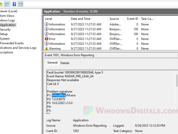Click the Information icon in the Adobe row
This screenshot has height=134, width=178.
point(47,24)
